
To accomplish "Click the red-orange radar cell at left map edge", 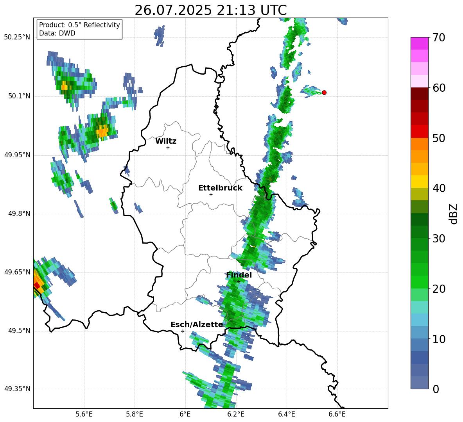I will (x=37, y=284).
